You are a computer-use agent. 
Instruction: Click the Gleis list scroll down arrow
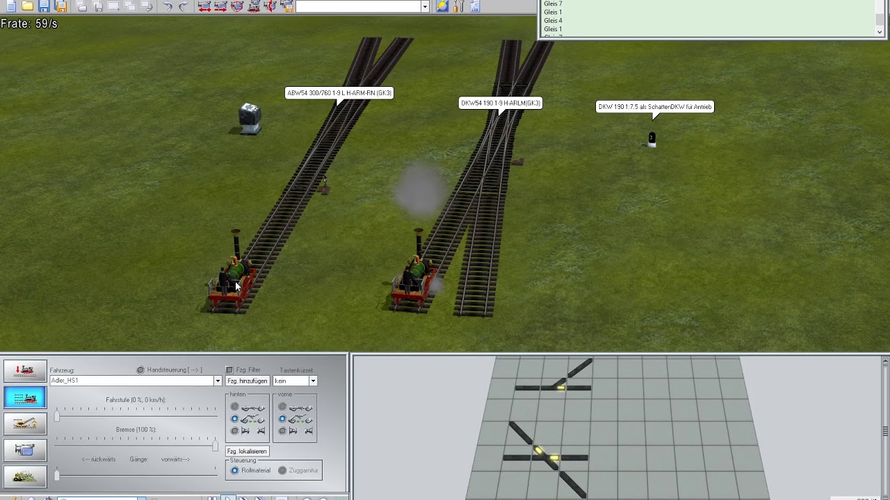pyautogui.click(x=879, y=32)
